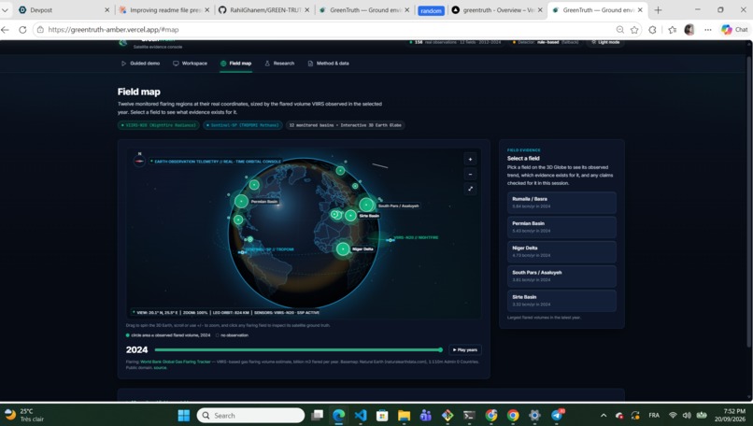Open Visual Studio Code from taskbar

coord(361,416)
